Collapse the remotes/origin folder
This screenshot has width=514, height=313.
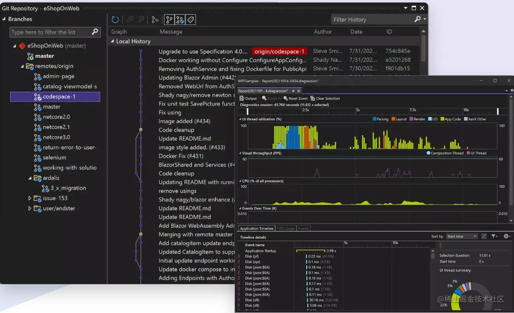click(22, 66)
